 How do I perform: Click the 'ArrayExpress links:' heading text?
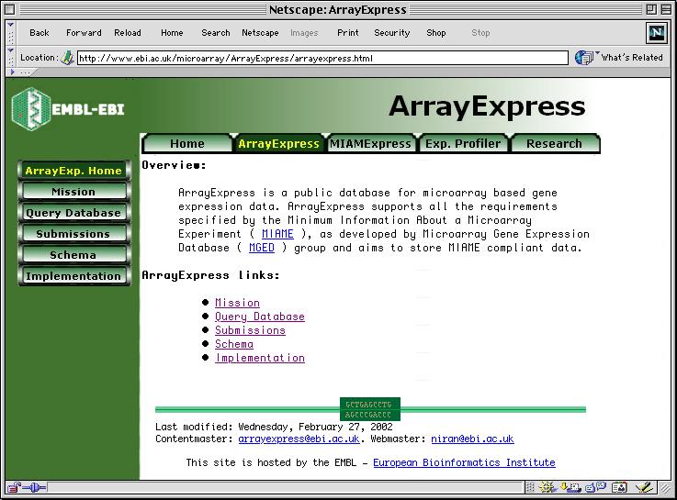pyautogui.click(x=210, y=275)
